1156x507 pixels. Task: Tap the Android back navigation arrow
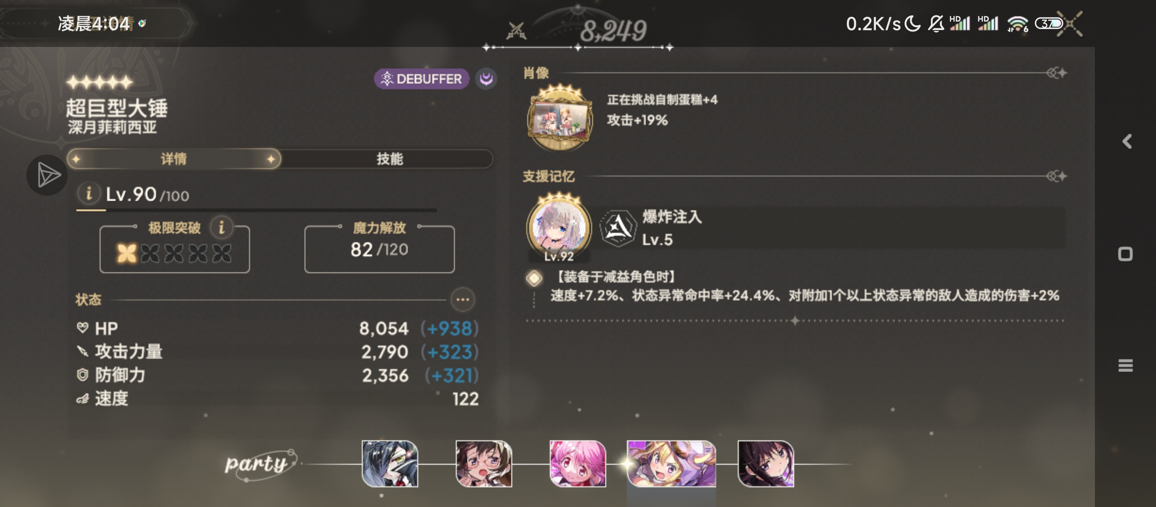tap(1127, 141)
